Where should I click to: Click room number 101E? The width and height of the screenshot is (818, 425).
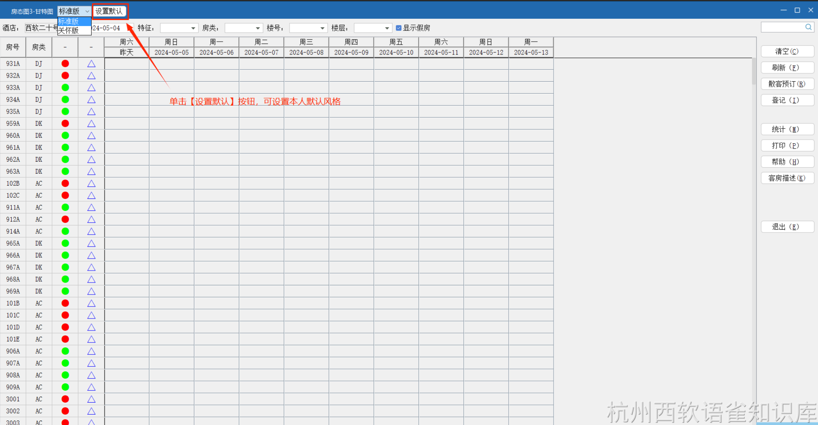[x=13, y=339]
